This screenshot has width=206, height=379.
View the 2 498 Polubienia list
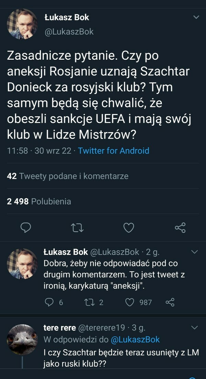[39, 202]
